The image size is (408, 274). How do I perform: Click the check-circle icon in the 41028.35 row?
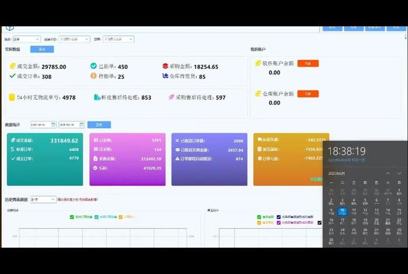tap(96, 168)
